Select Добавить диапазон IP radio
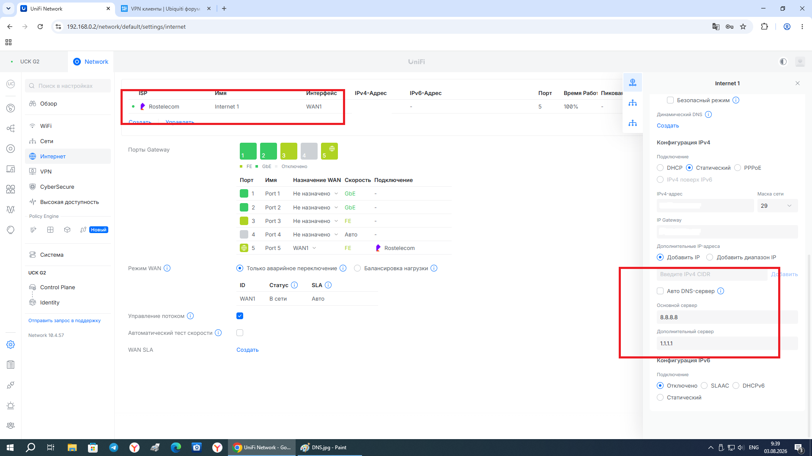The width and height of the screenshot is (812, 456). pyautogui.click(x=710, y=257)
